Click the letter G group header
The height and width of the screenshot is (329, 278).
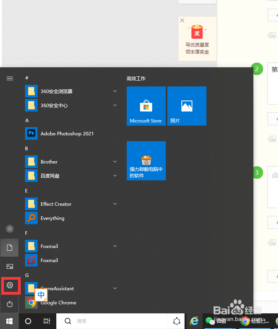pyautogui.click(x=27, y=275)
